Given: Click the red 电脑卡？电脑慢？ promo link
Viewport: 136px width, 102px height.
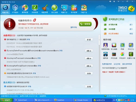Looking at the screenshot, I should pos(114,72).
